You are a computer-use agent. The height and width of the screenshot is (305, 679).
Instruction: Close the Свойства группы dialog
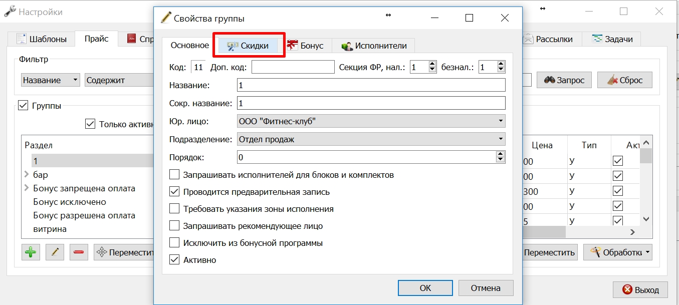tap(505, 18)
